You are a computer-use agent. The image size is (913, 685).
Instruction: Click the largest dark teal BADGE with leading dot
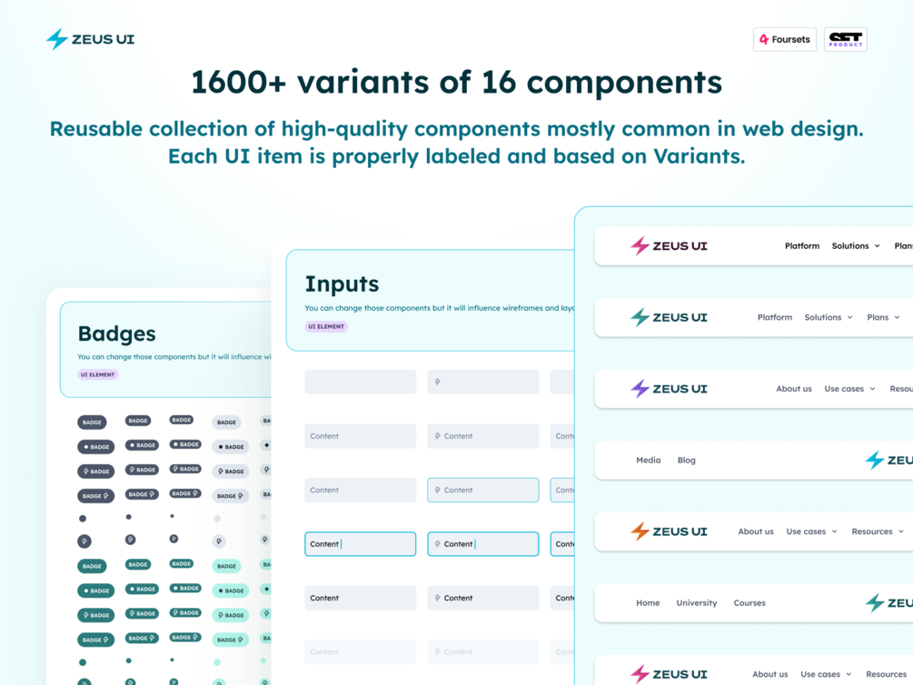96,591
